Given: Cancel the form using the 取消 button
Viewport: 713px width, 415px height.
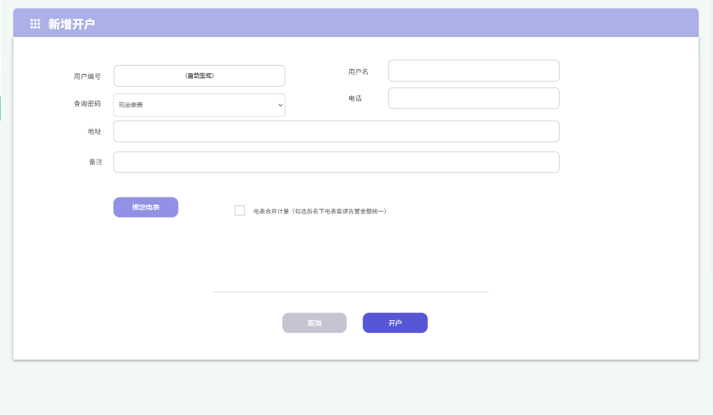Looking at the screenshot, I should [314, 323].
